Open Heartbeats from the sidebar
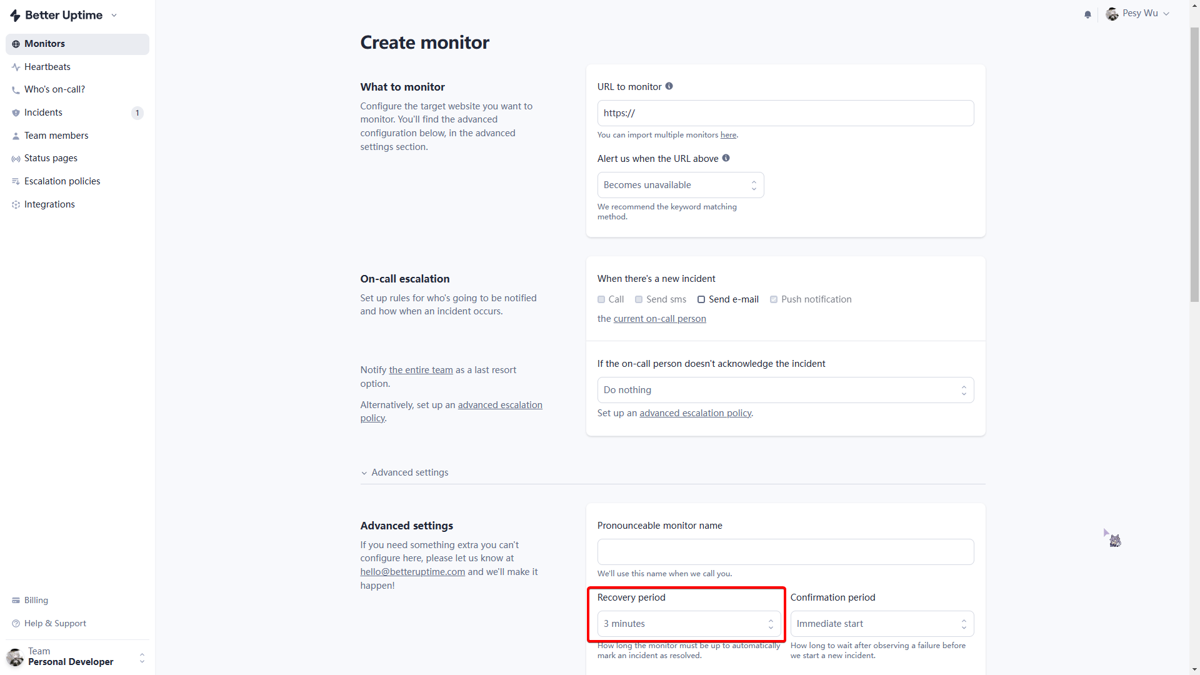The height and width of the screenshot is (675, 1200). (47, 67)
